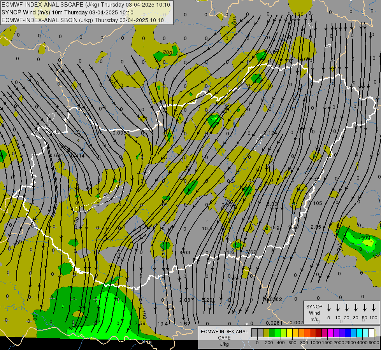Click the 2500 tick label under color bar
Screen dimensions: 381x350
coord(351,343)
